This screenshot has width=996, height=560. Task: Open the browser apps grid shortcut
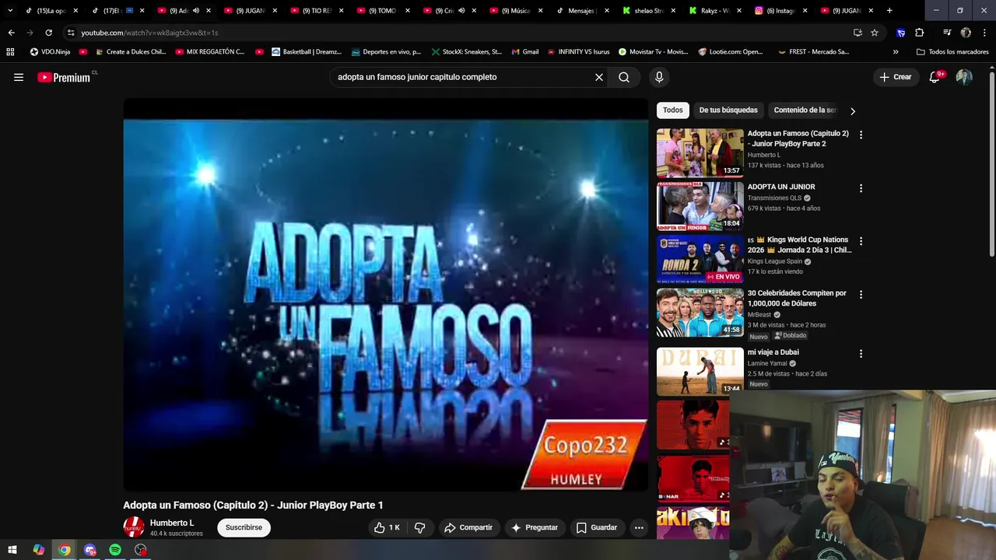pos(10,52)
